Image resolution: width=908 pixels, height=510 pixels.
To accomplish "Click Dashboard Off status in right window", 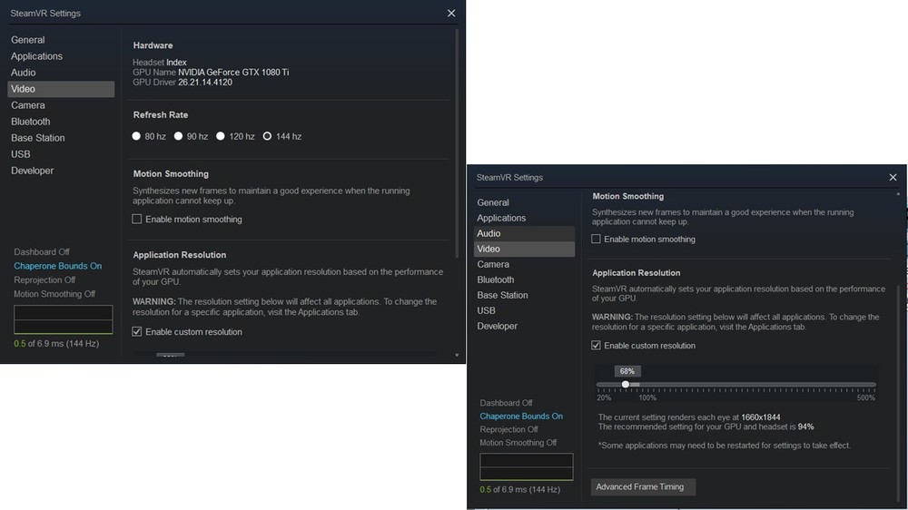I will (506, 403).
